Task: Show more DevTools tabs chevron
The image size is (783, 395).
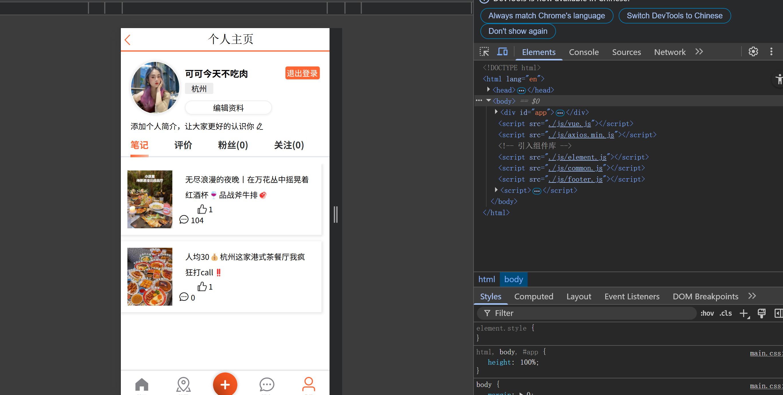Action: [699, 52]
